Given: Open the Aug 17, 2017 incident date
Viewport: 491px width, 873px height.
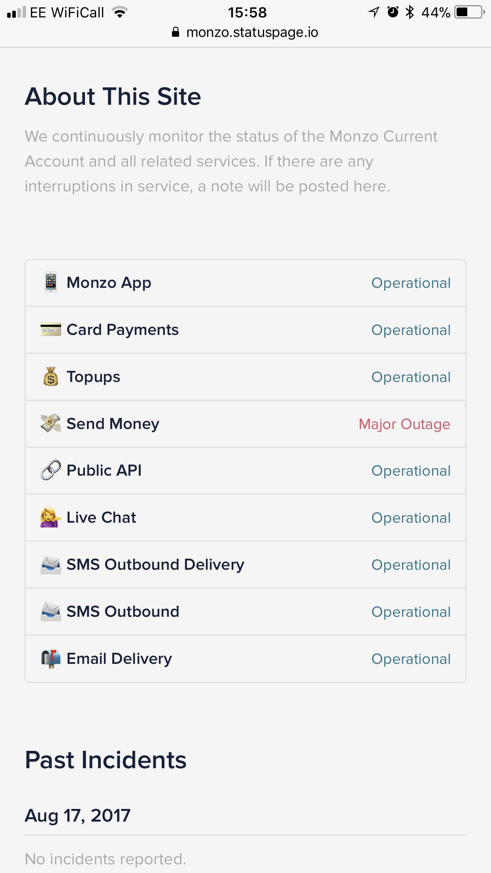Looking at the screenshot, I should click(77, 815).
